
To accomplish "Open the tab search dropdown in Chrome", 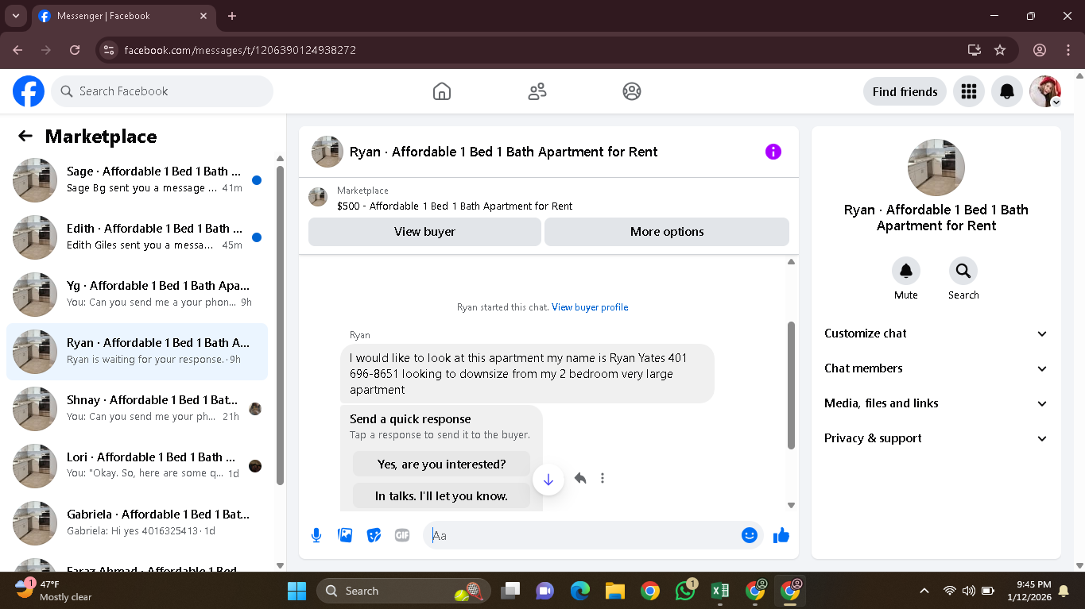I will (15, 16).
